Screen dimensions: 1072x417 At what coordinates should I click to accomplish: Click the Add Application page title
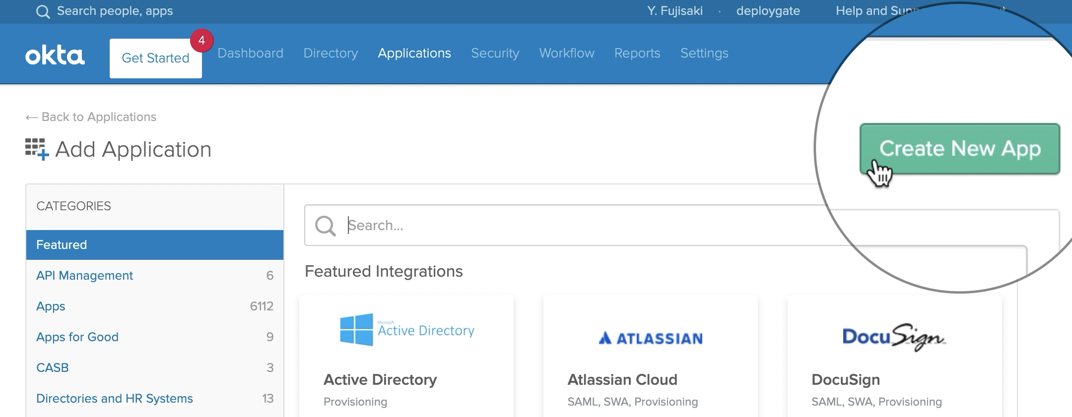[133, 149]
